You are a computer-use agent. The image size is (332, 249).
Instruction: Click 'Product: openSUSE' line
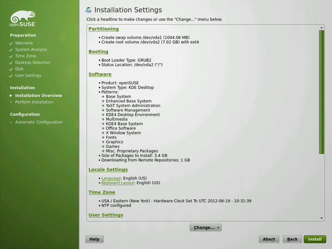[x=120, y=83]
